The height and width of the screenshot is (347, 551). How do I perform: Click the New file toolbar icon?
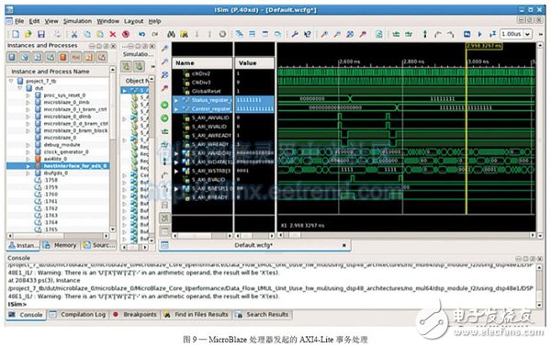point(16,34)
